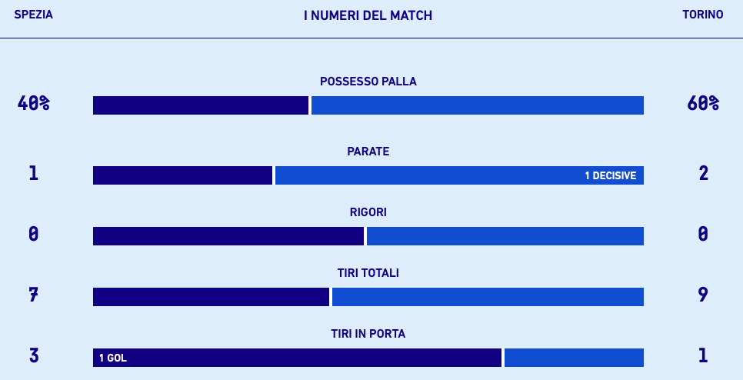Click Torino's light blue possession bar
The image size is (743, 380).
(x=477, y=105)
